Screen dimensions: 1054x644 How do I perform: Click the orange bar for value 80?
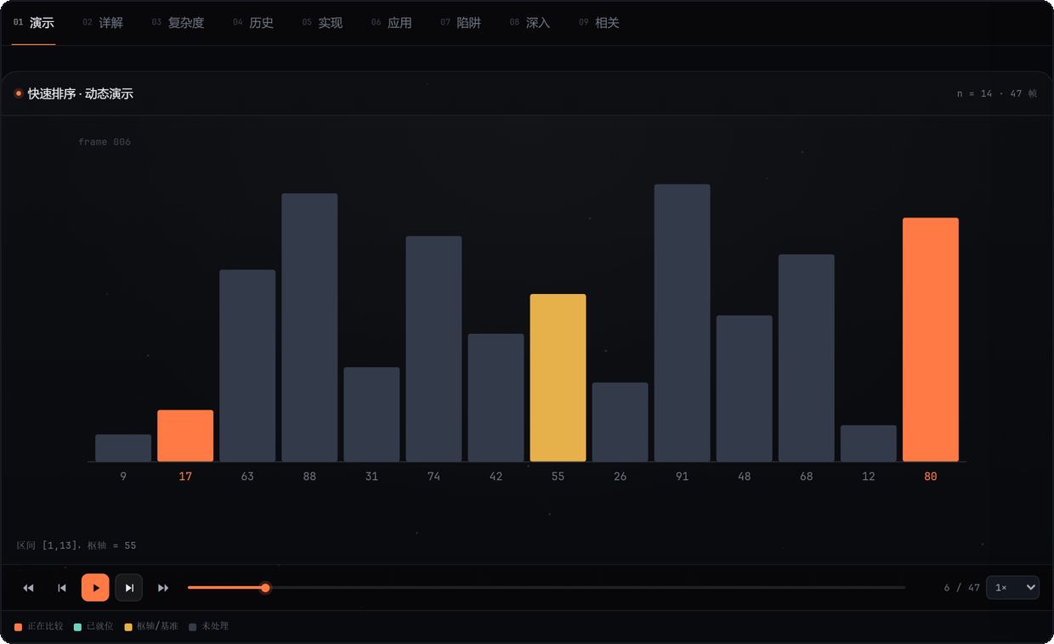click(931, 340)
